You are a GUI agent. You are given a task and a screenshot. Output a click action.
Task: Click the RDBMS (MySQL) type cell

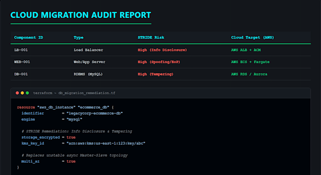(88, 74)
